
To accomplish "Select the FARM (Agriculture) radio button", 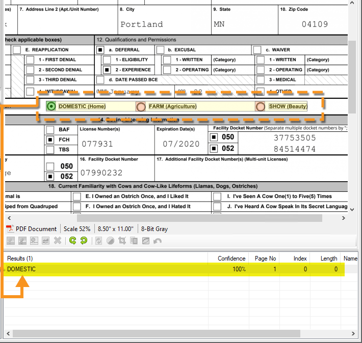I will point(141,106).
